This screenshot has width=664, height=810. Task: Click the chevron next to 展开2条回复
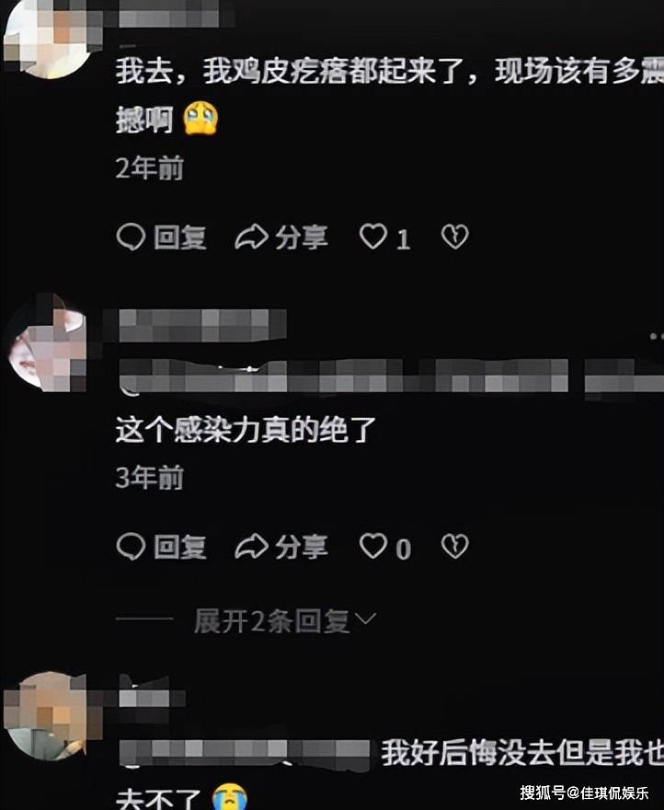tap(365, 619)
